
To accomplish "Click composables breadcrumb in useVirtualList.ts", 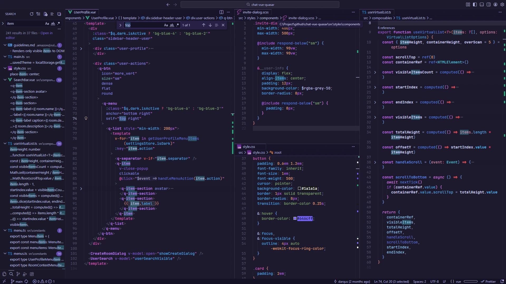I will pos(382,18).
